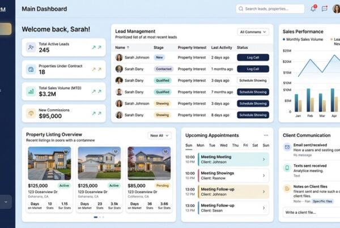Open the Near All listings dropdown
Image resolution: width=340 pixels, height=228 pixels.
(x=159, y=136)
